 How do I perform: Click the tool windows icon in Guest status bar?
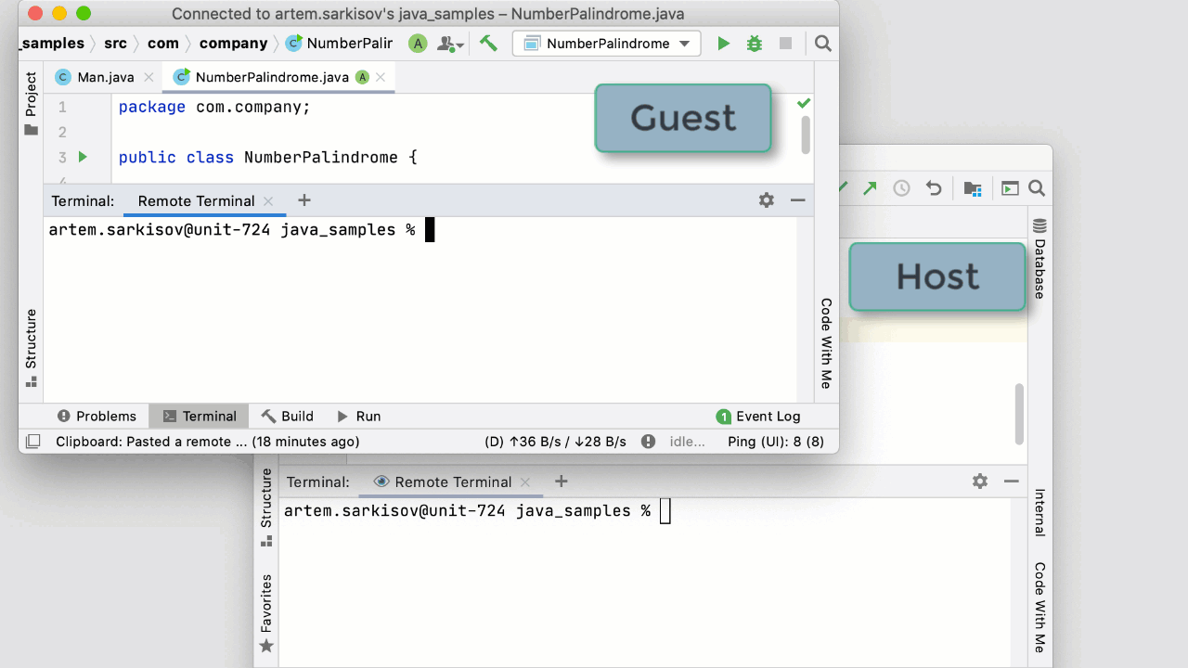click(32, 442)
